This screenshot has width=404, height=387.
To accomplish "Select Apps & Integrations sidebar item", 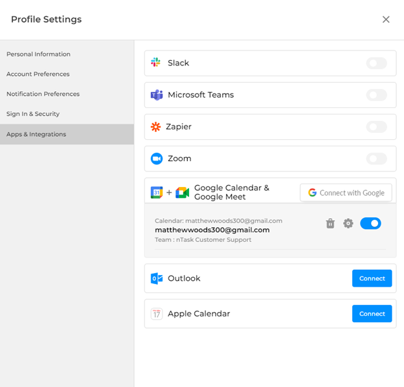I will [67, 134].
